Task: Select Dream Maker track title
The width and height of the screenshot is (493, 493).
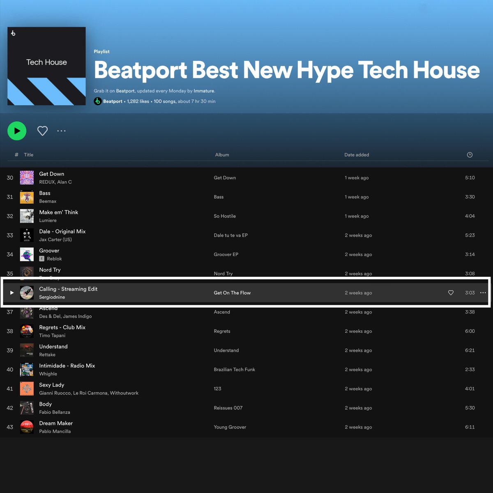Action: [56, 423]
